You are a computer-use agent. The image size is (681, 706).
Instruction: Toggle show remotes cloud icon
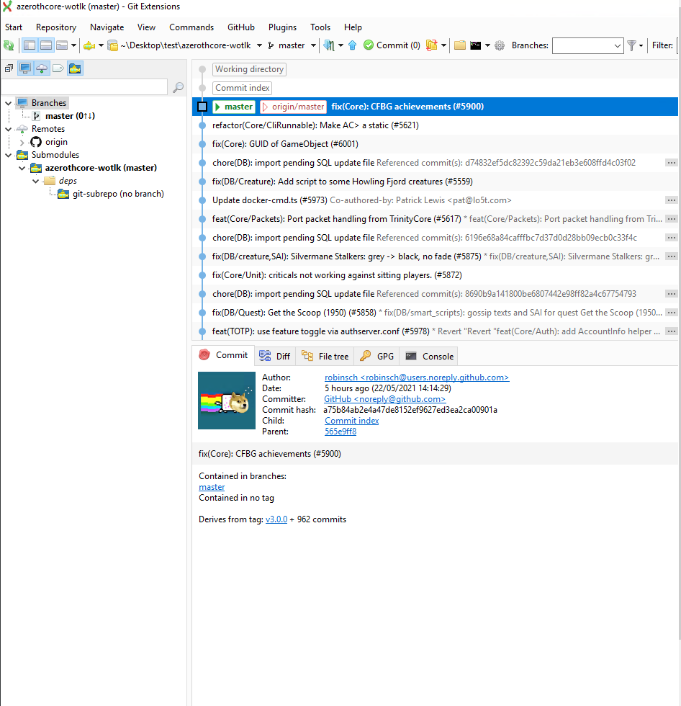pyautogui.click(x=42, y=68)
